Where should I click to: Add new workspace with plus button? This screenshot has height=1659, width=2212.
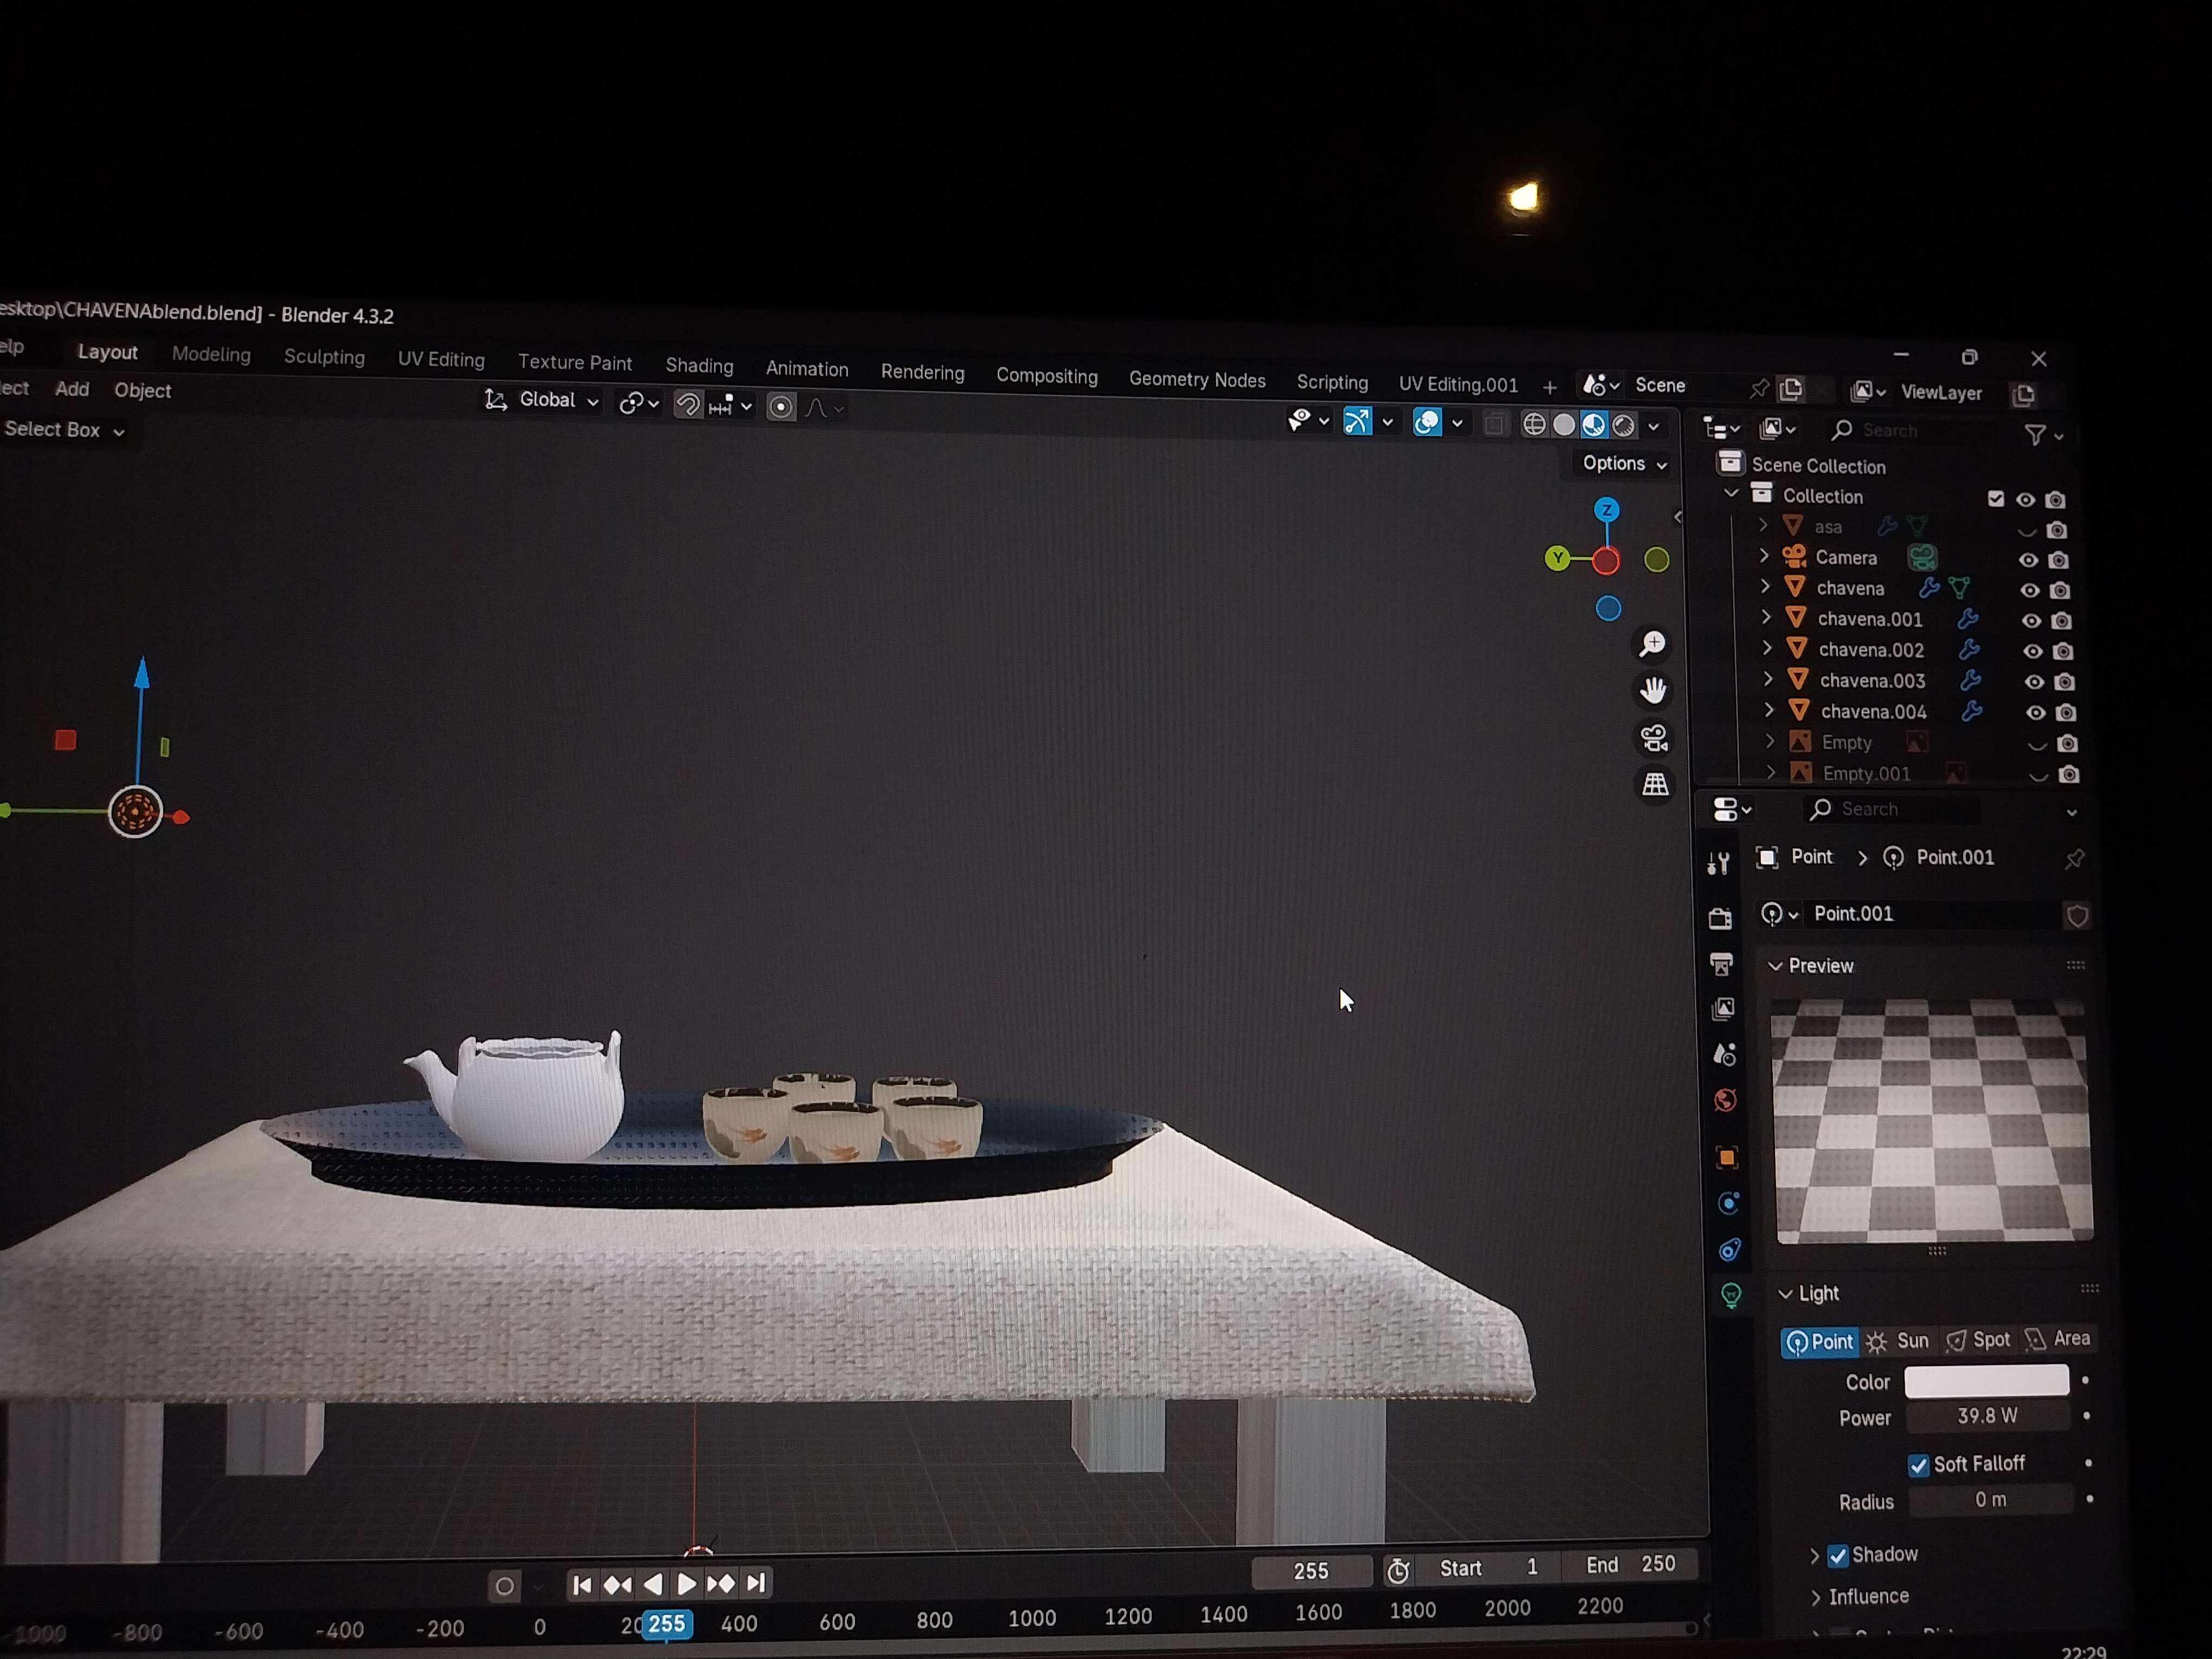coord(1549,387)
